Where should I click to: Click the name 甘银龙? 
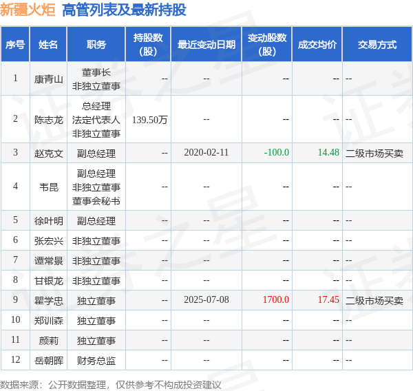click(x=48, y=281)
